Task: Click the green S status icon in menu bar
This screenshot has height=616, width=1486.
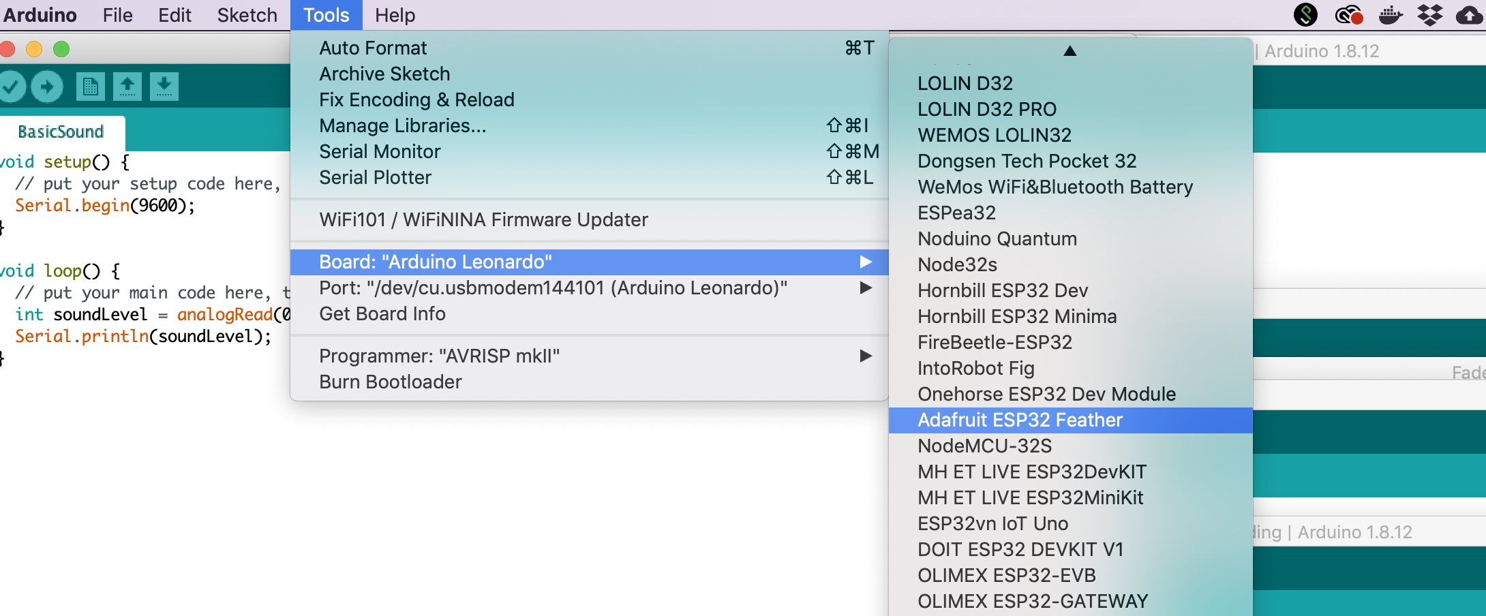Action: pyautogui.click(x=1305, y=14)
